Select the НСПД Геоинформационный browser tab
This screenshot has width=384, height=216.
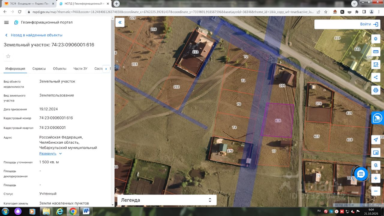coord(84,4)
